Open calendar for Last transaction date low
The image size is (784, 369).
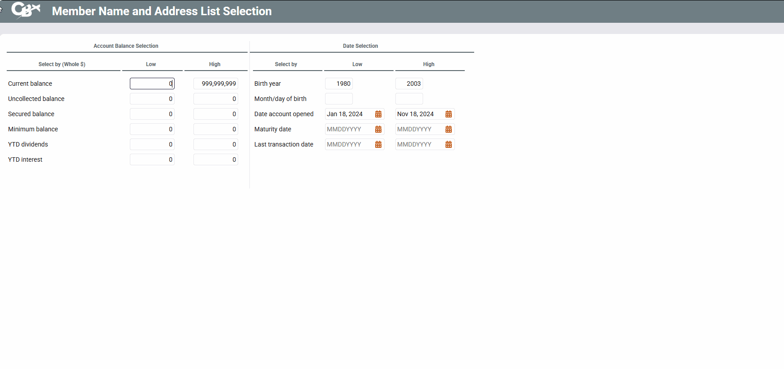(378, 145)
